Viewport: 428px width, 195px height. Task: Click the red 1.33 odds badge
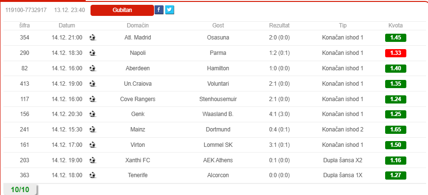point(396,53)
